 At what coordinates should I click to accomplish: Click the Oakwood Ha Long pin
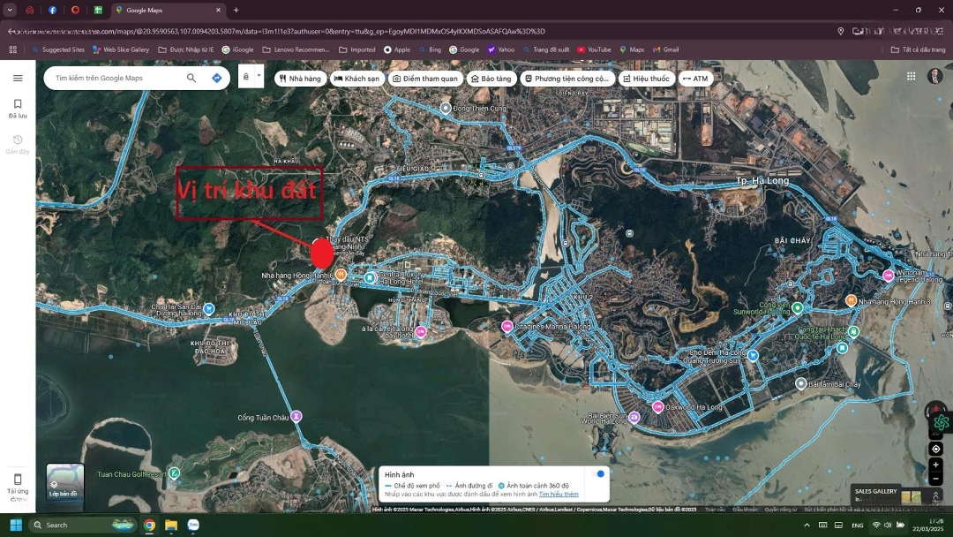(x=657, y=406)
